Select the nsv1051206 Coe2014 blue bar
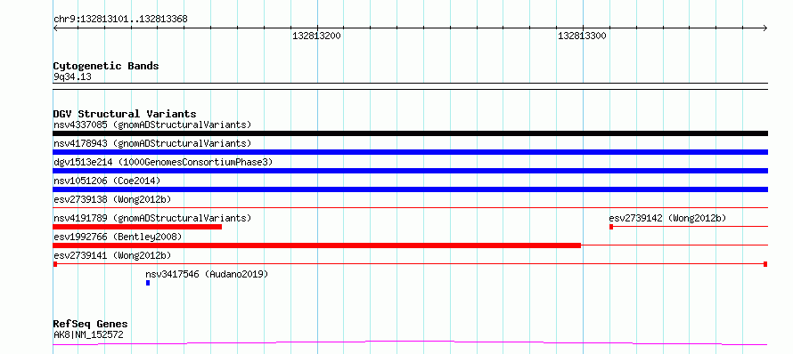This screenshot has height=354, width=793. 410,189
